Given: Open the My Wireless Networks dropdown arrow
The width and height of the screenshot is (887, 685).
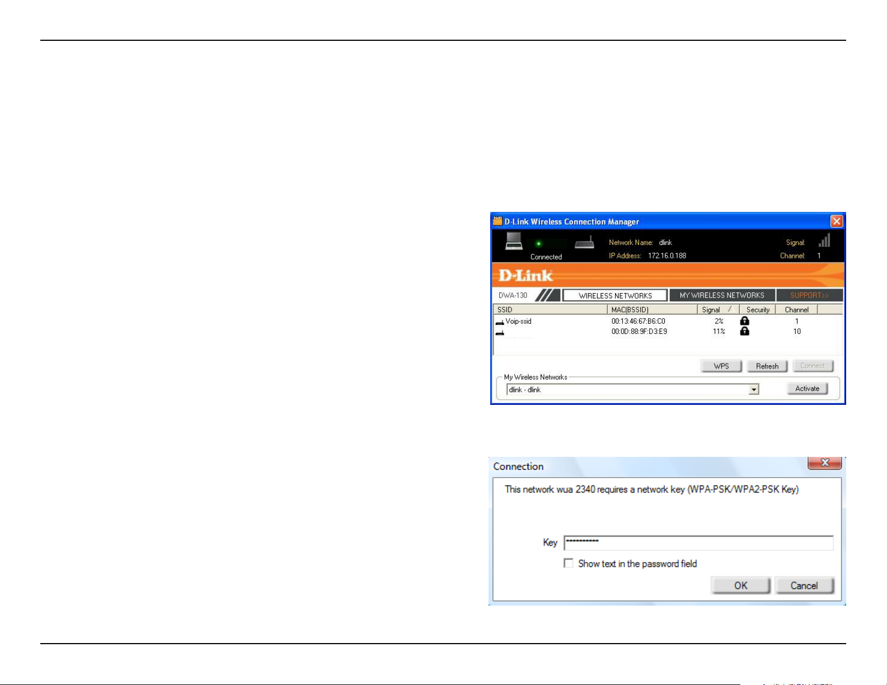Looking at the screenshot, I should [754, 390].
